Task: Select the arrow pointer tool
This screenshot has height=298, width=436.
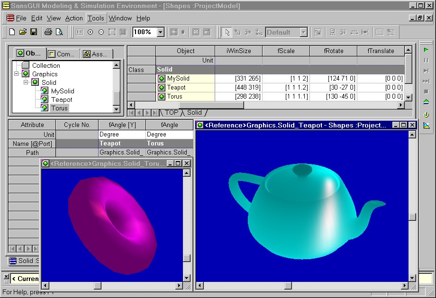Action: (x=227, y=32)
